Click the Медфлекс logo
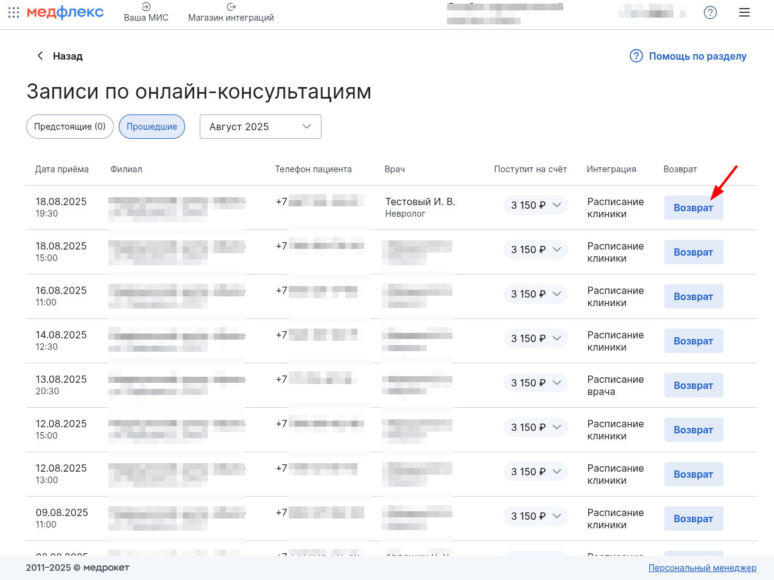This screenshot has height=580, width=774. point(65,12)
